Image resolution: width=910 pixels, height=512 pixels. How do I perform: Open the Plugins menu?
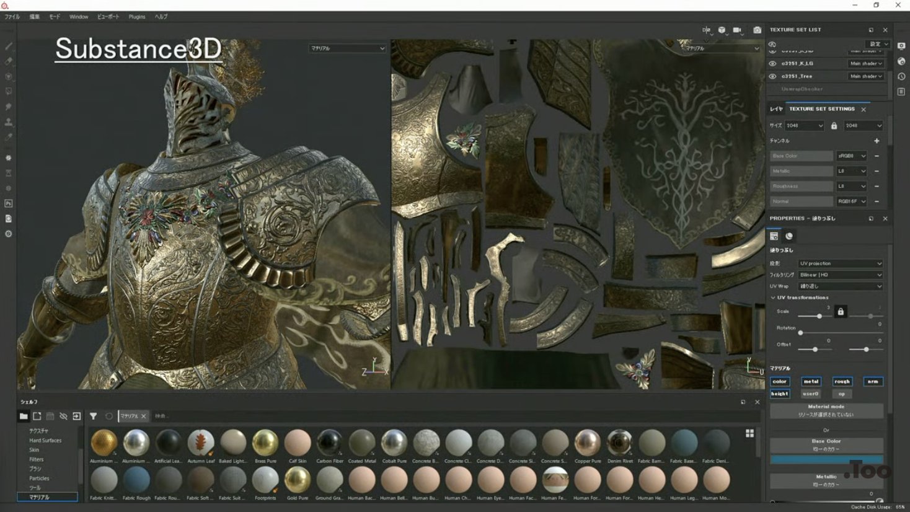click(x=136, y=17)
